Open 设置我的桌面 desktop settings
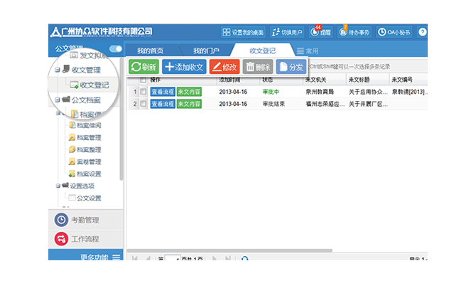Image resolution: width=476 pixels, height=293 pixels. coord(243,33)
